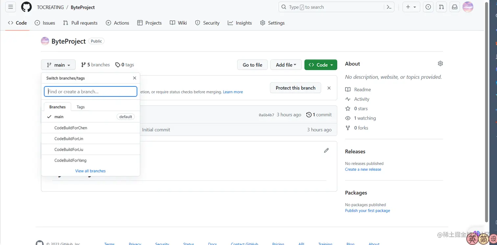The height and width of the screenshot is (245, 497).
Task: Click the Protect this branch button
Action: [296, 88]
